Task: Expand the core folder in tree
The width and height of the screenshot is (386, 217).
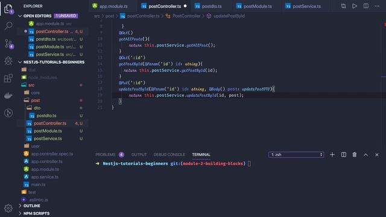Action: coord(35,93)
